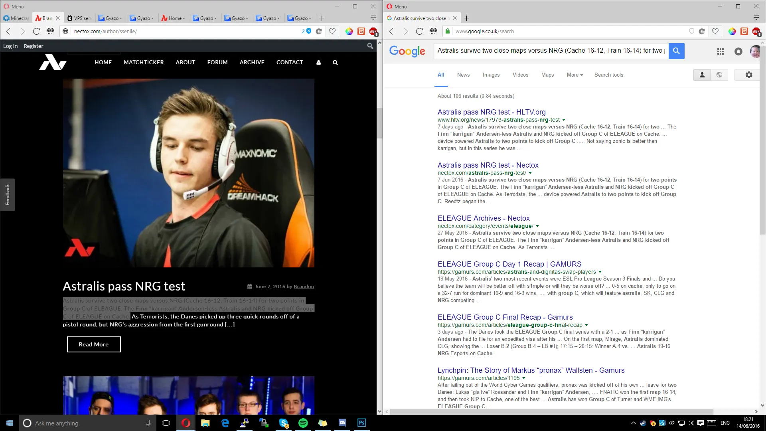Expand the More search category dropdown
The image size is (766, 431).
(x=575, y=75)
